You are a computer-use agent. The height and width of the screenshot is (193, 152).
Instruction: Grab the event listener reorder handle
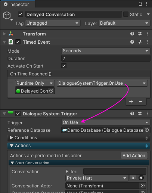tap(11, 83)
